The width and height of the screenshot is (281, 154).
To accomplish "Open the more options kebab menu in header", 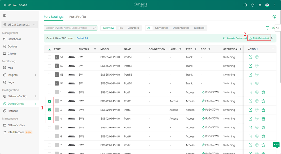I will point(275,5).
